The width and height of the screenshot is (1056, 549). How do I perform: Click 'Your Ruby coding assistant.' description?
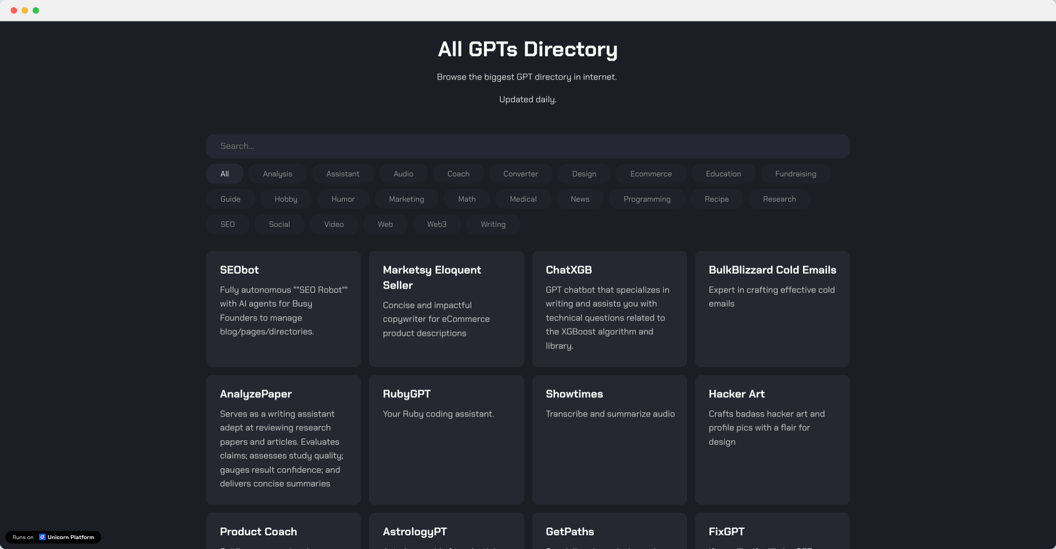[x=438, y=414]
